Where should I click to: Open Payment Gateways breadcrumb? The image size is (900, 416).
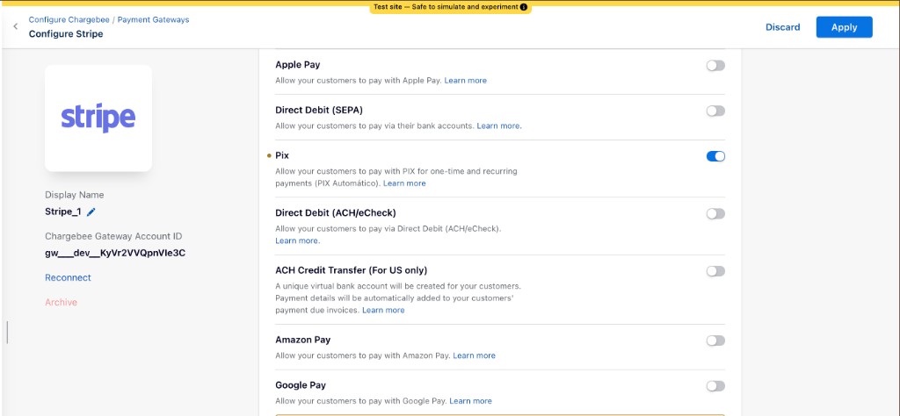click(x=153, y=19)
